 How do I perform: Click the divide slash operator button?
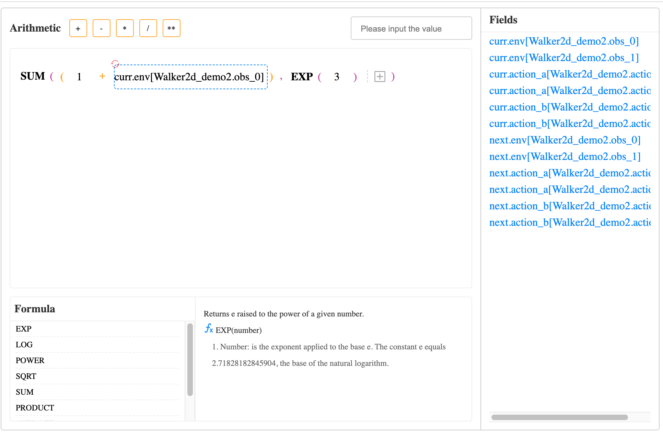tap(148, 28)
